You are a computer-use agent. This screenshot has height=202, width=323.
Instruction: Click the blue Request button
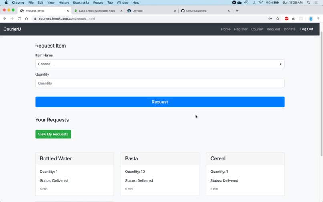tap(159, 102)
